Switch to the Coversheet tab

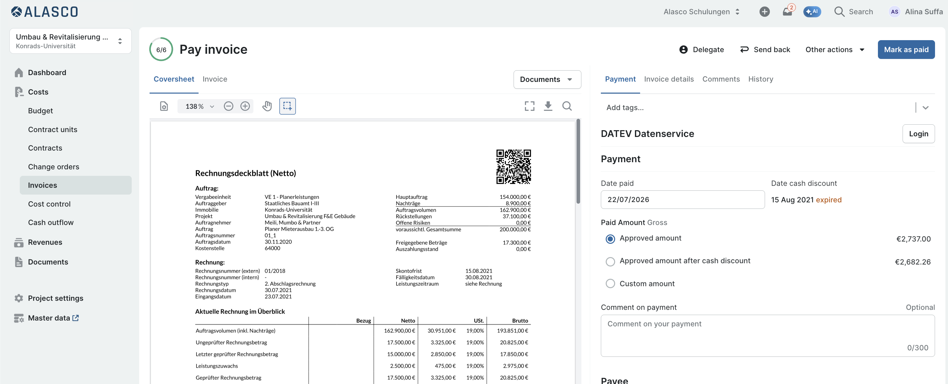coord(174,79)
